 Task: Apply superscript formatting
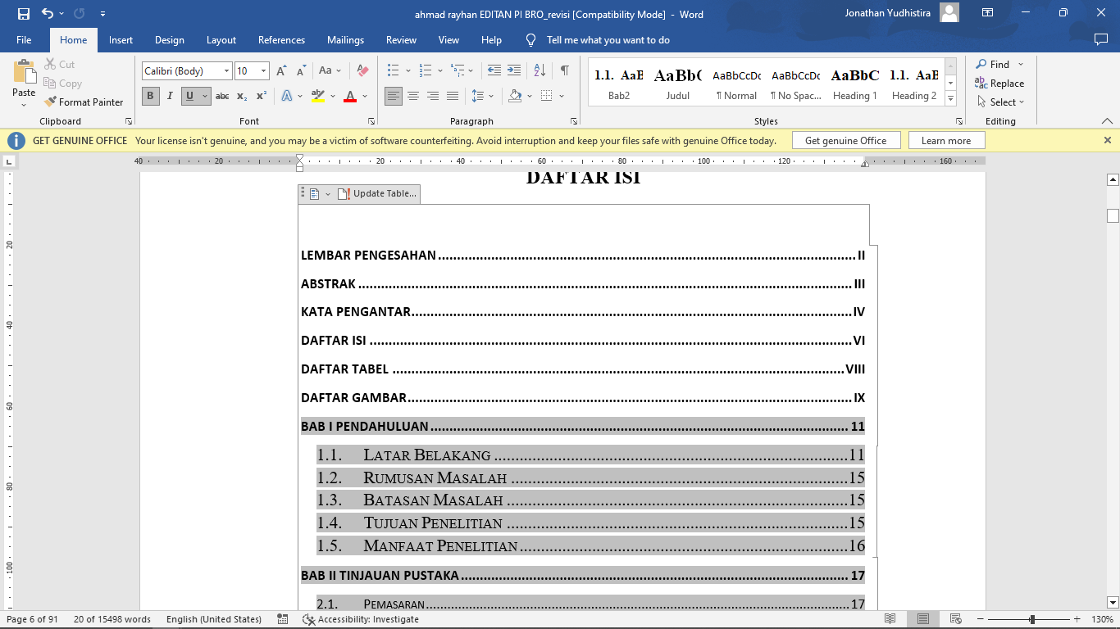(x=262, y=96)
